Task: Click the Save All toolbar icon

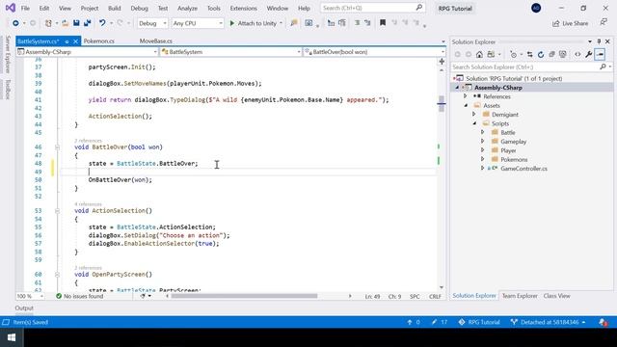Action: [x=88, y=23]
